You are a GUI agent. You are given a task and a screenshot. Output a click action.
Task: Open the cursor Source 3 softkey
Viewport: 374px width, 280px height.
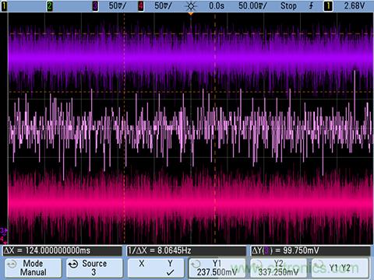click(x=94, y=268)
